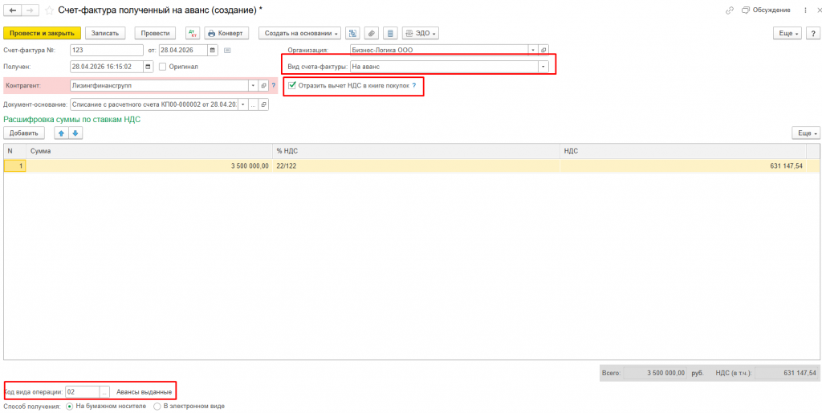Select the 631 147,54 НДС cell in row
Screen dimensions: 822x413
click(683, 166)
